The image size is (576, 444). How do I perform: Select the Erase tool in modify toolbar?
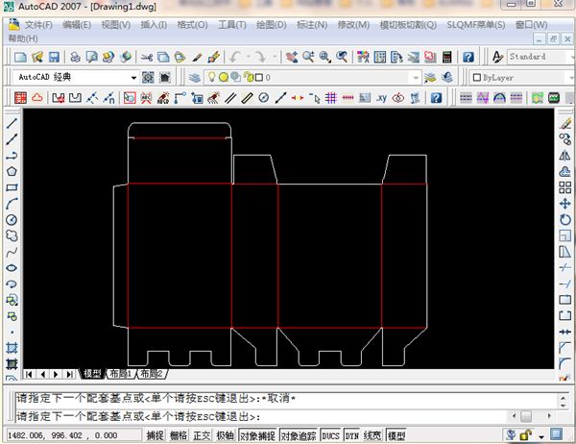pos(565,123)
